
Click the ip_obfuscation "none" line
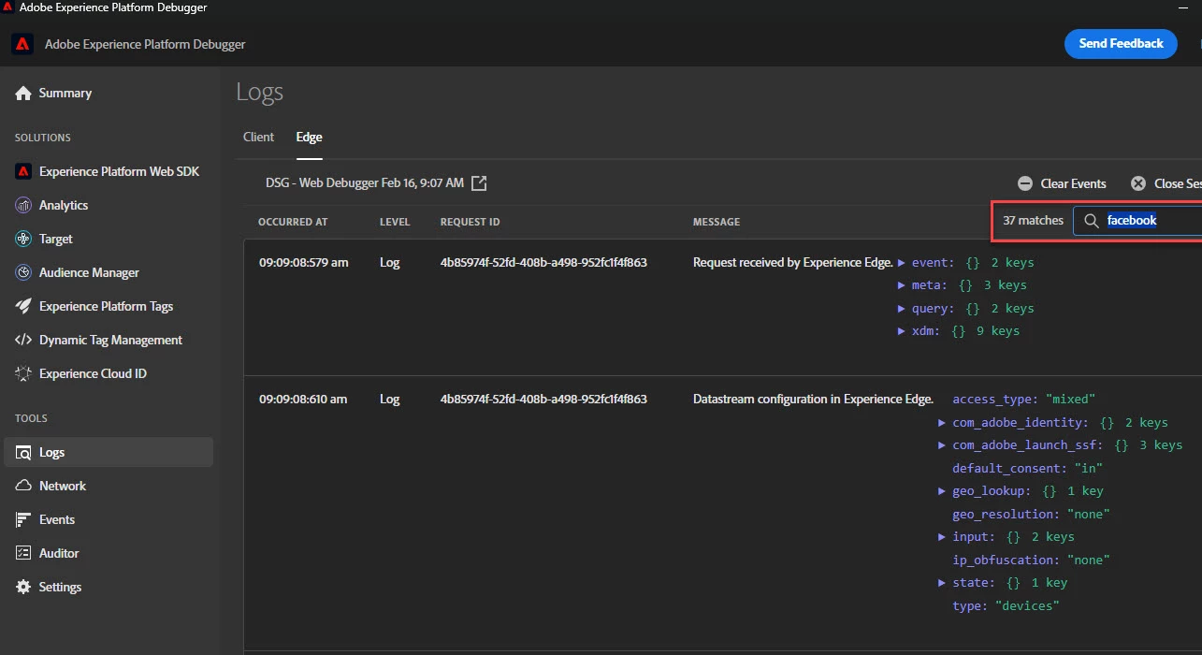[1031, 560]
